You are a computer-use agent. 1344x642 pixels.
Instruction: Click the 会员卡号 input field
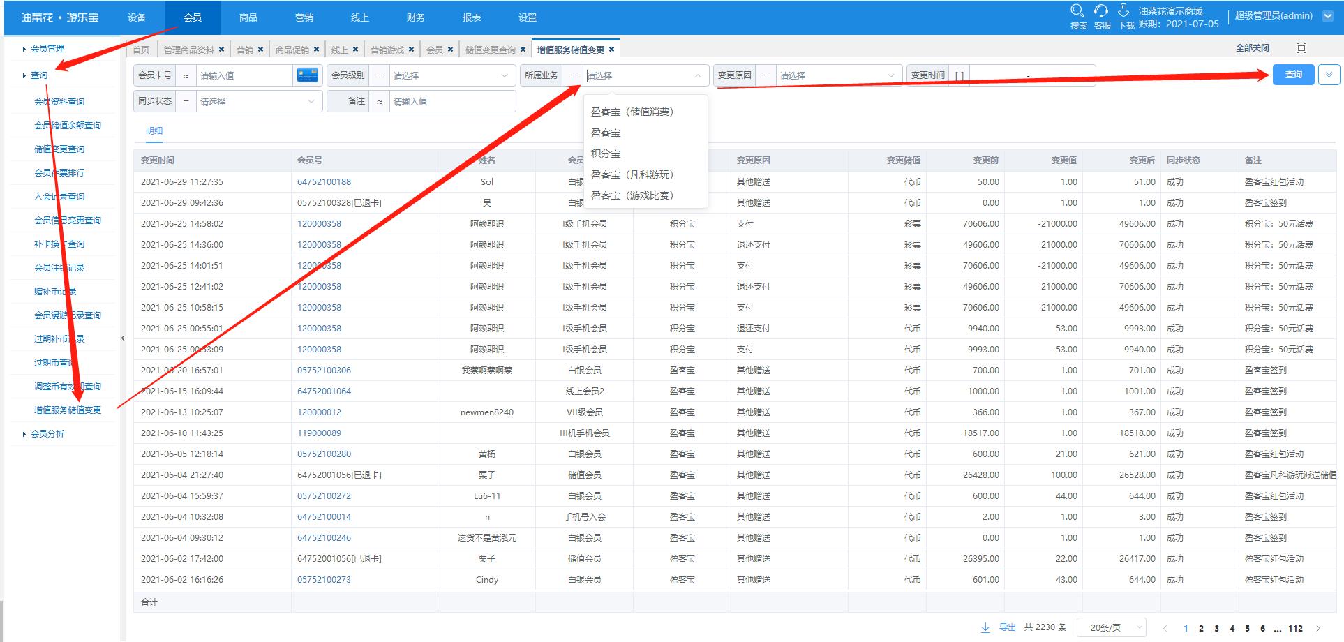(x=244, y=75)
